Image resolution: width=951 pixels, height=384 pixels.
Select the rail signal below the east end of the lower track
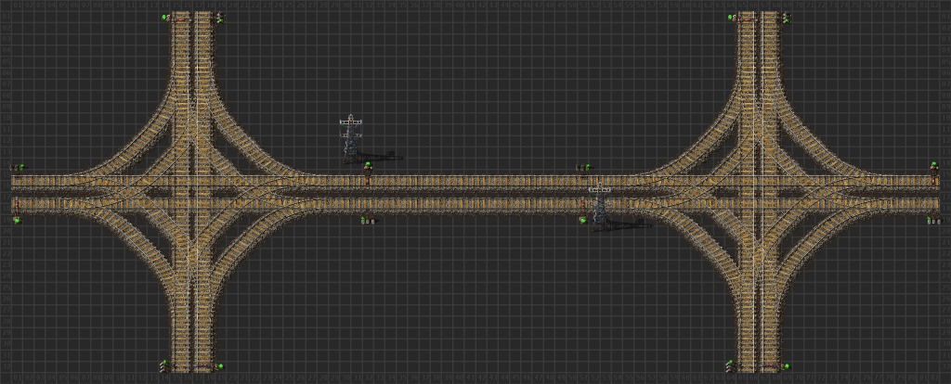[x=934, y=221]
